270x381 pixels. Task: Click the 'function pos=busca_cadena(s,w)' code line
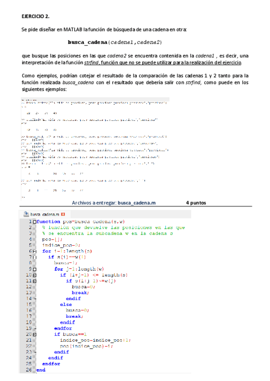click(81, 222)
